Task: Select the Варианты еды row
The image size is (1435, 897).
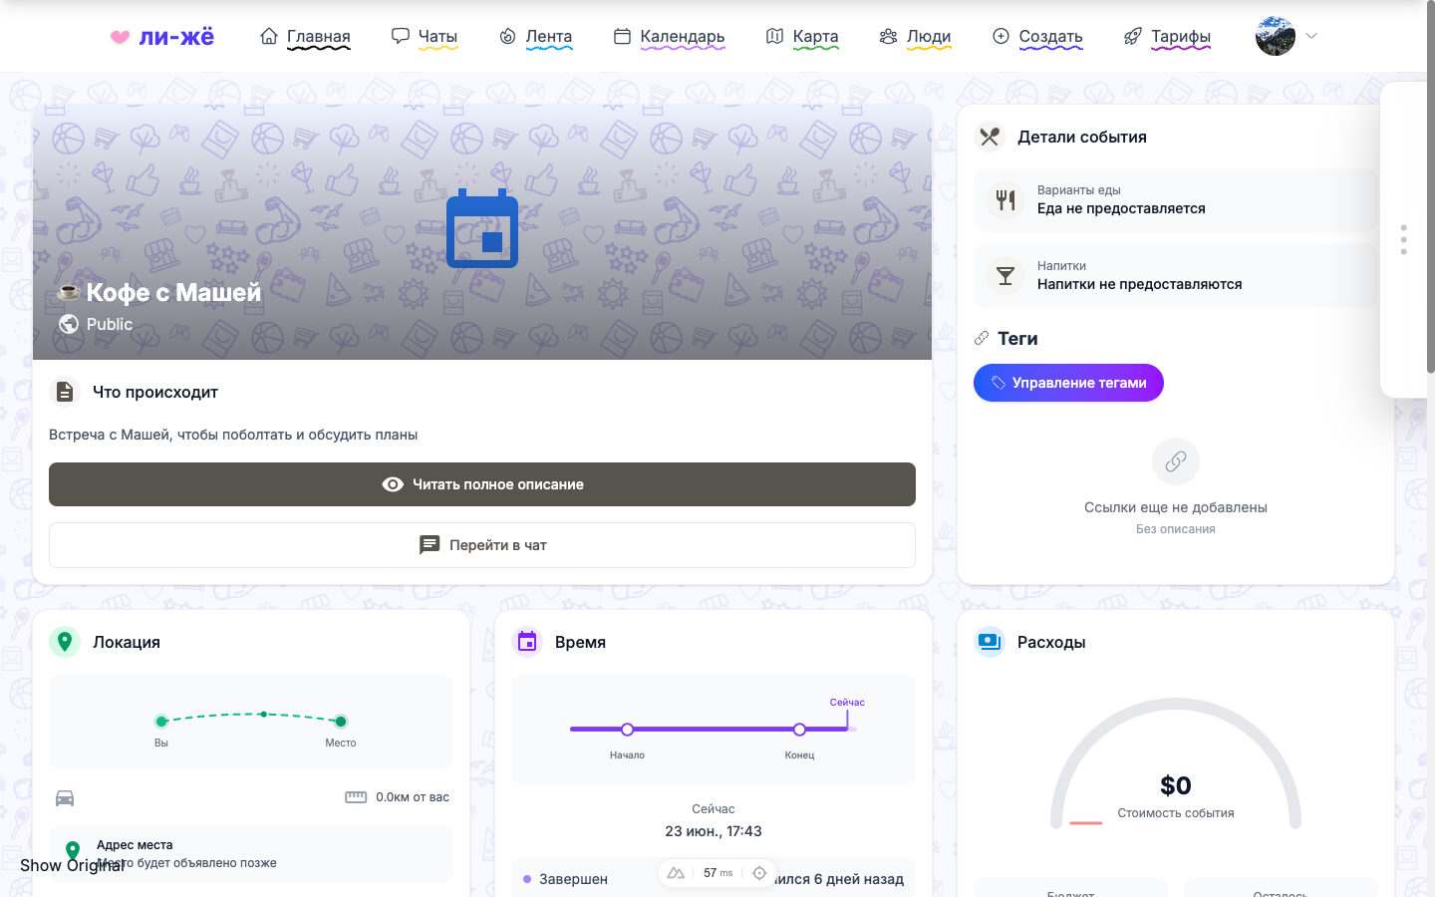Action: tap(1176, 200)
